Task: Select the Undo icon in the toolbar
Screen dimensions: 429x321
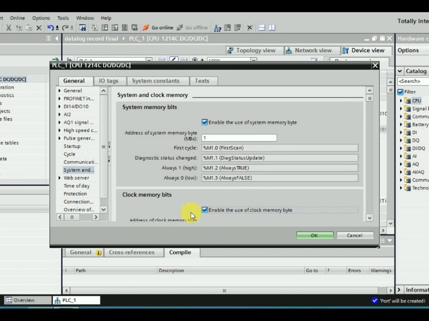Action: pyautogui.click(x=51, y=27)
